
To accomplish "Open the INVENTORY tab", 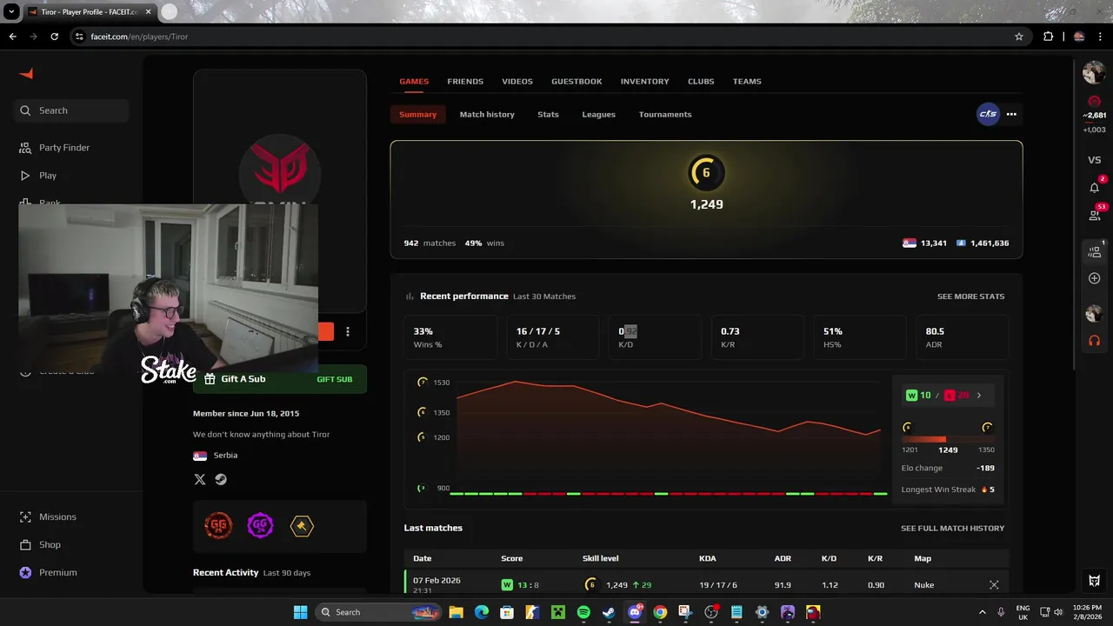I will point(645,81).
